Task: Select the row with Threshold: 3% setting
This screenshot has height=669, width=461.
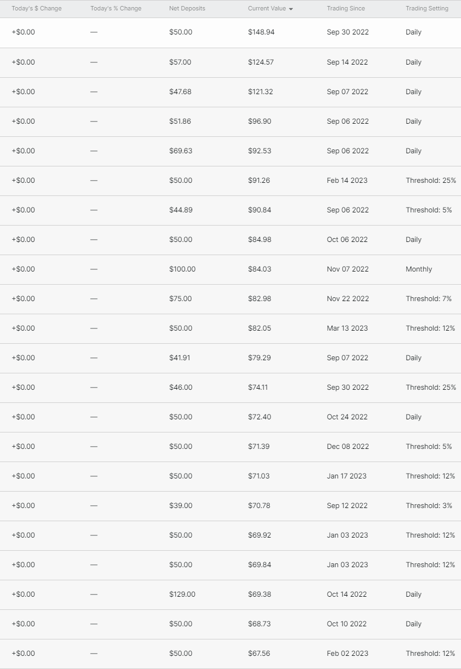Action: click(231, 506)
